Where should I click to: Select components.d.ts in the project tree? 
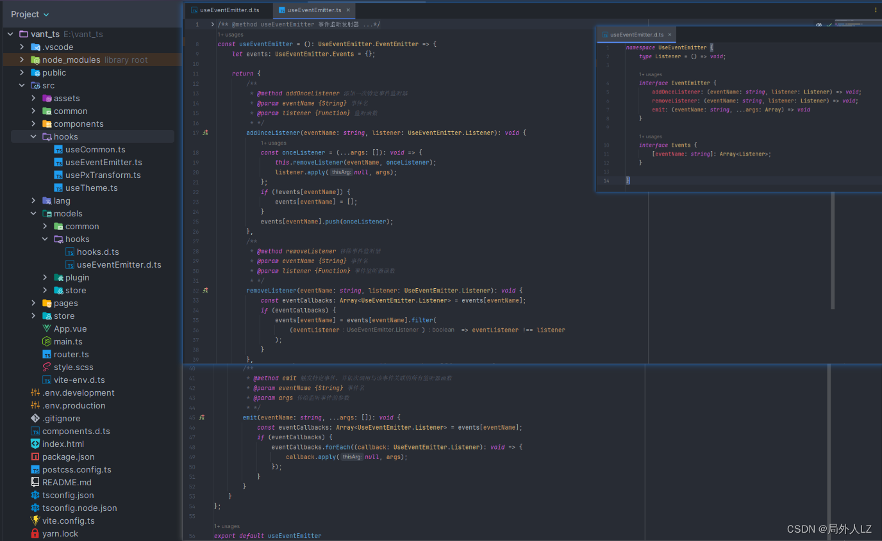pyautogui.click(x=76, y=431)
